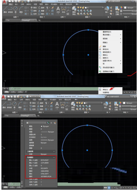The height and width of the screenshot is (190, 137).
Task: Select the Arc tool in upper AutoCAD window
Action: pyautogui.click(x=21, y=10)
